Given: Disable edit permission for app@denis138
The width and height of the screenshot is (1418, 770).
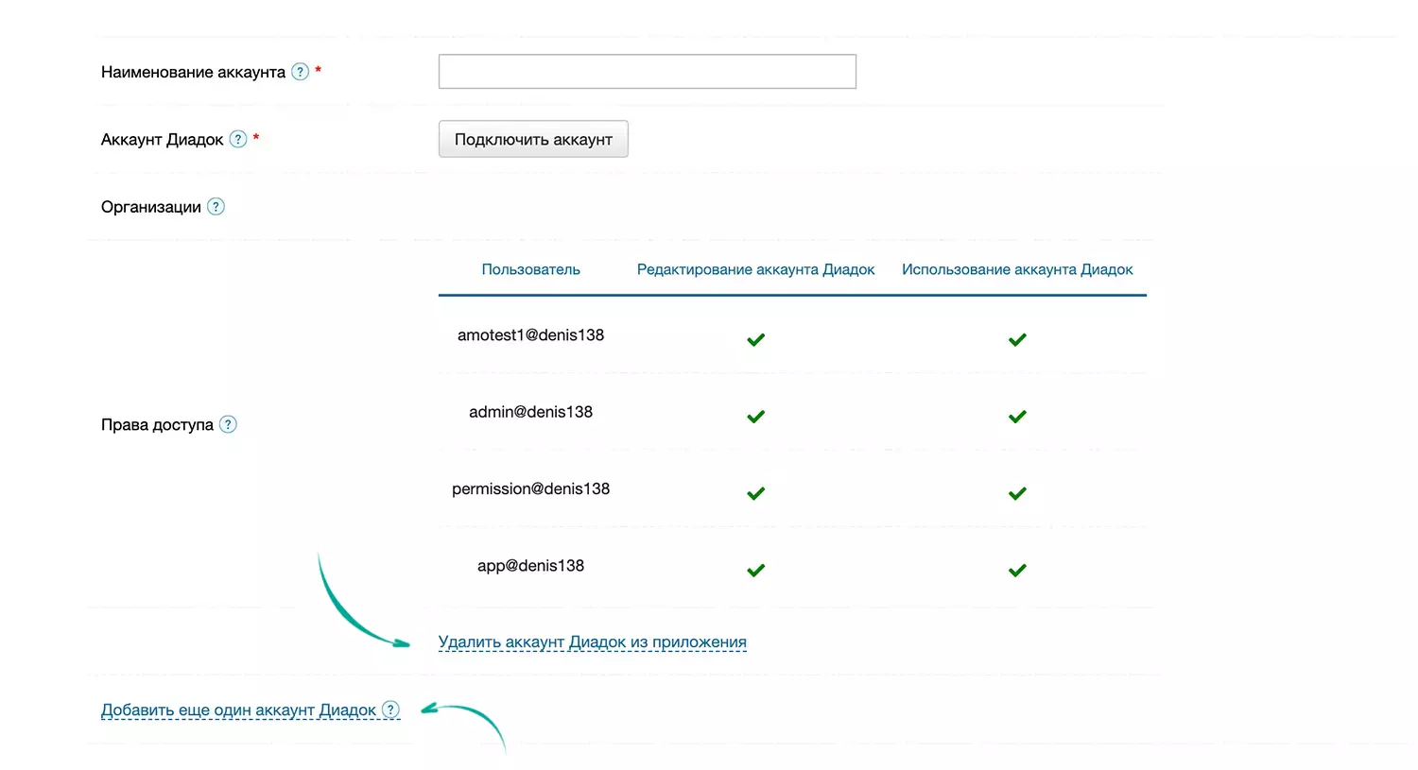Looking at the screenshot, I should 755,571.
